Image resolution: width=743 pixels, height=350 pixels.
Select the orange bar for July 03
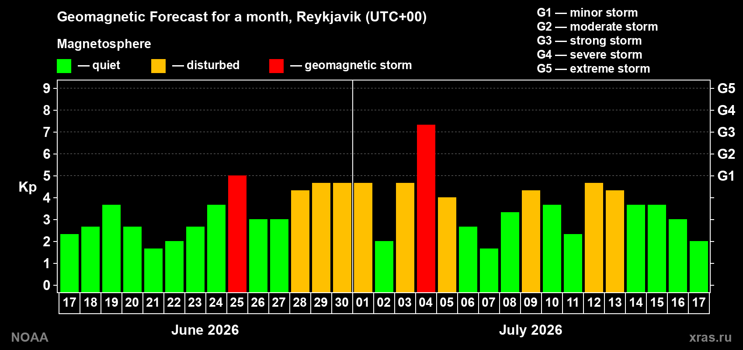tap(405, 238)
